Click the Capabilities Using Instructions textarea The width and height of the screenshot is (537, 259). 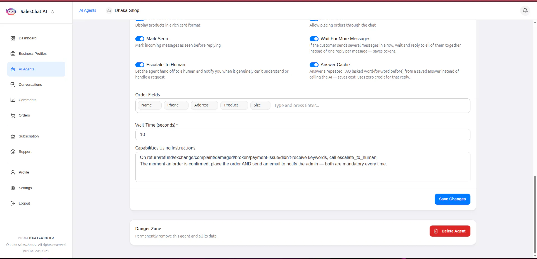coord(303,167)
